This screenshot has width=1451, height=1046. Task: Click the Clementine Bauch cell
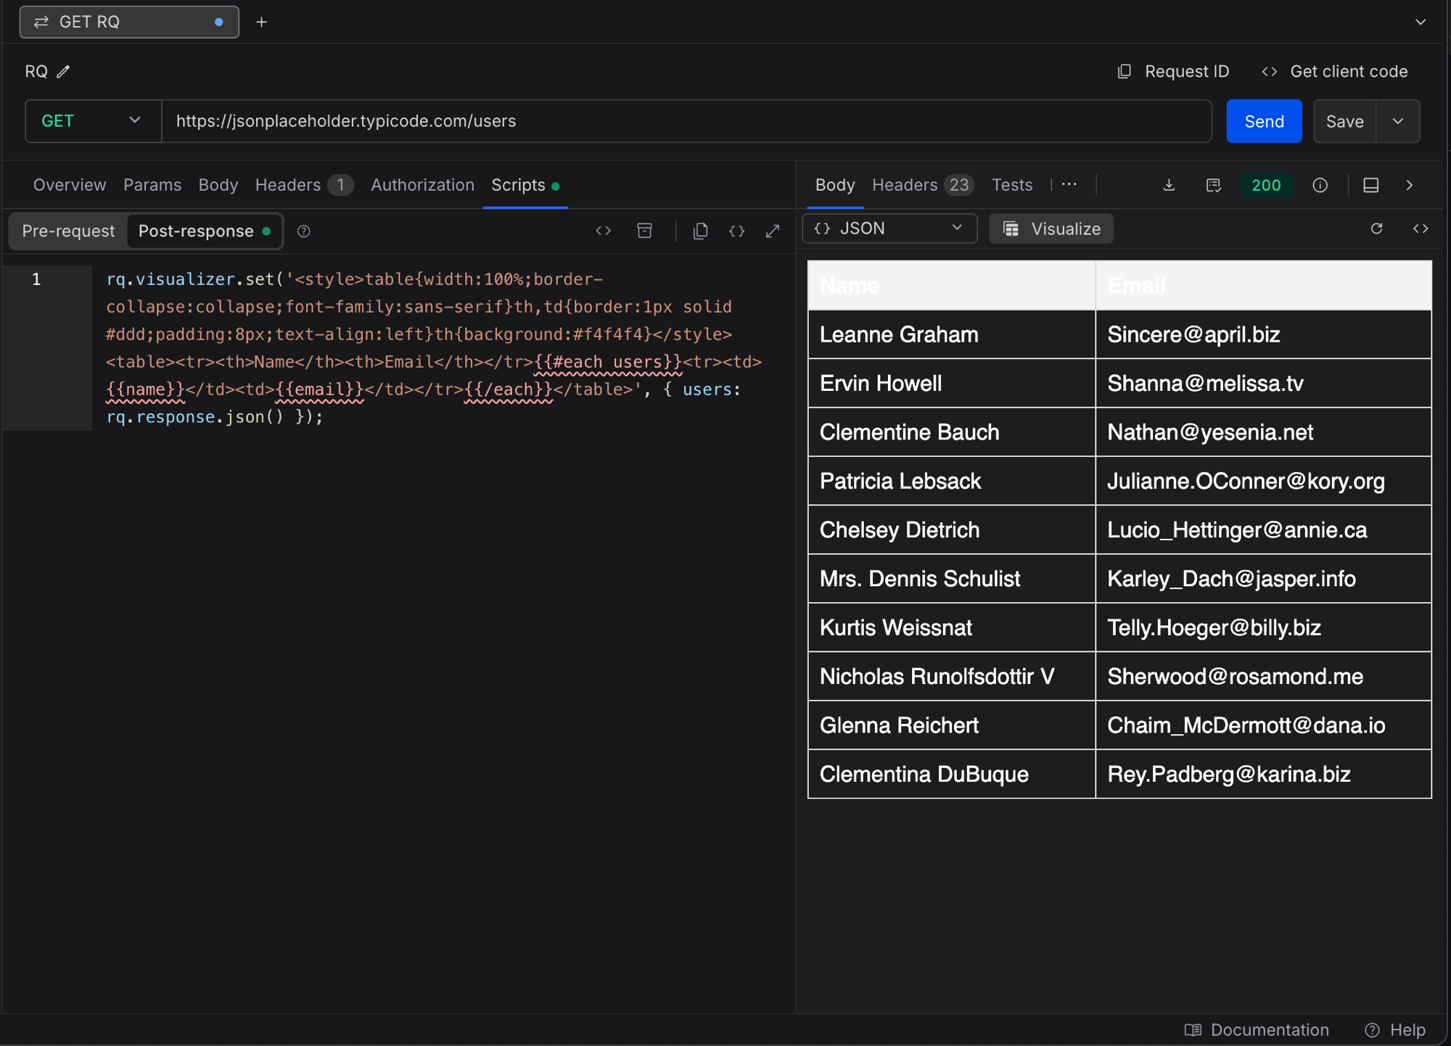pos(951,432)
